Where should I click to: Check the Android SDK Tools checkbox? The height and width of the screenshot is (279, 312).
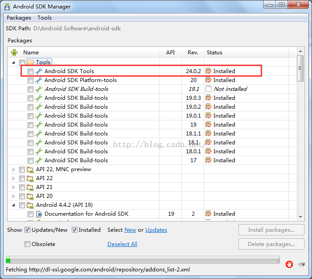pyautogui.click(x=30, y=71)
